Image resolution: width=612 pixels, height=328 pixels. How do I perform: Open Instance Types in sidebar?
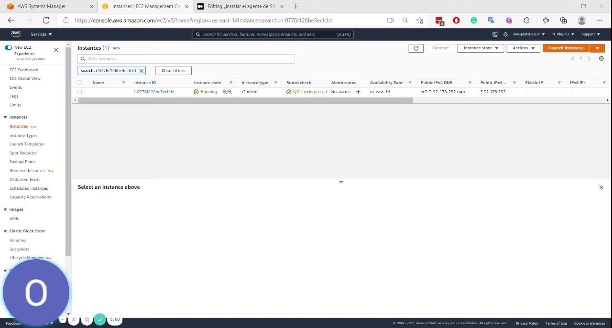point(23,135)
